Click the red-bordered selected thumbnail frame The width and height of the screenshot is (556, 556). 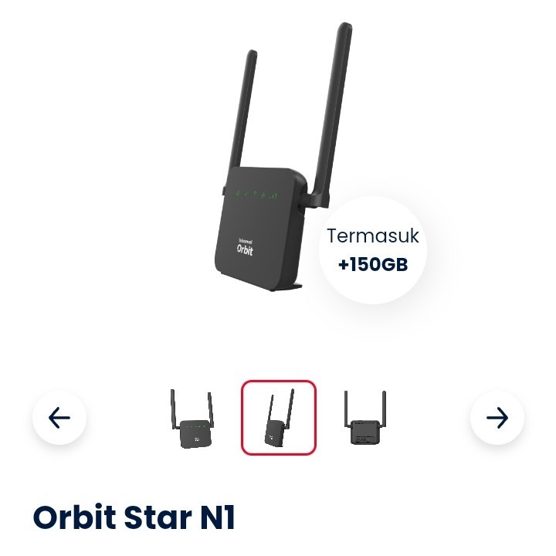coord(279,417)
